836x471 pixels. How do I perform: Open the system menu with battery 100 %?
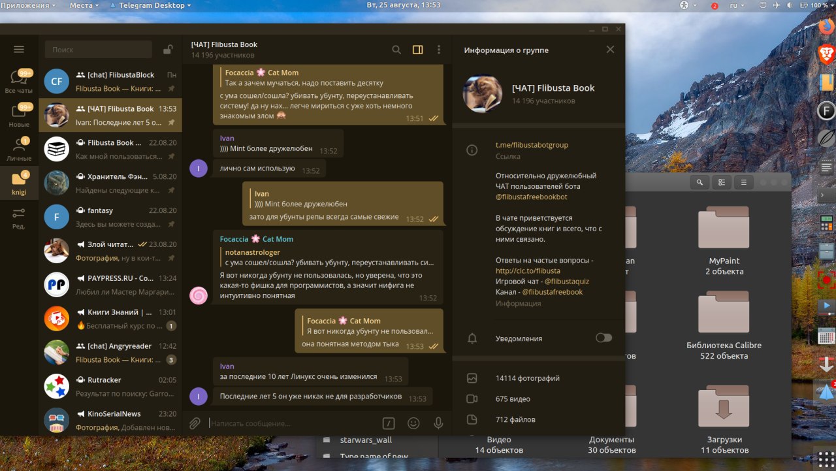tap(797, 5)
